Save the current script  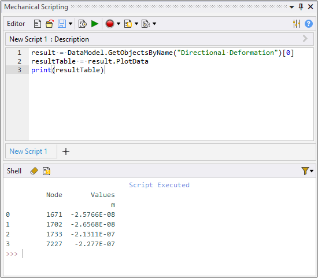(62, 24)
